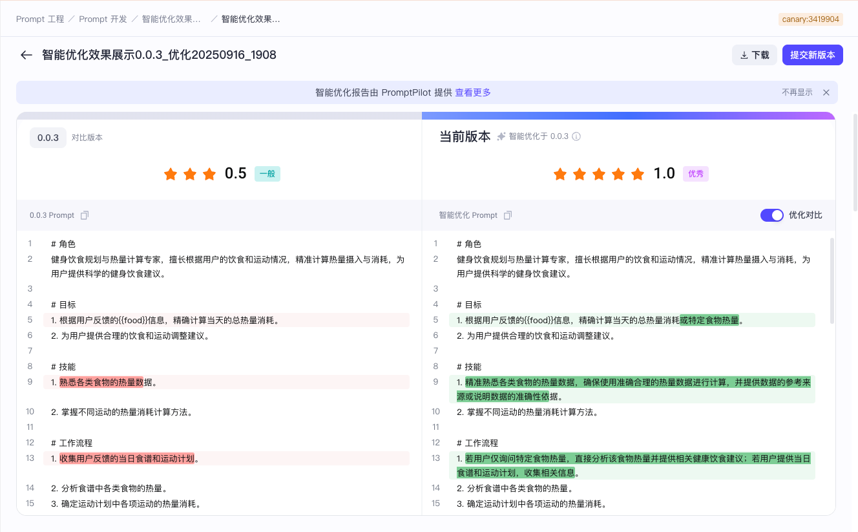This screenshot has height=532, width=858.
Task: Toggle the 优化对比 switch off
Action: pos(772,215)
